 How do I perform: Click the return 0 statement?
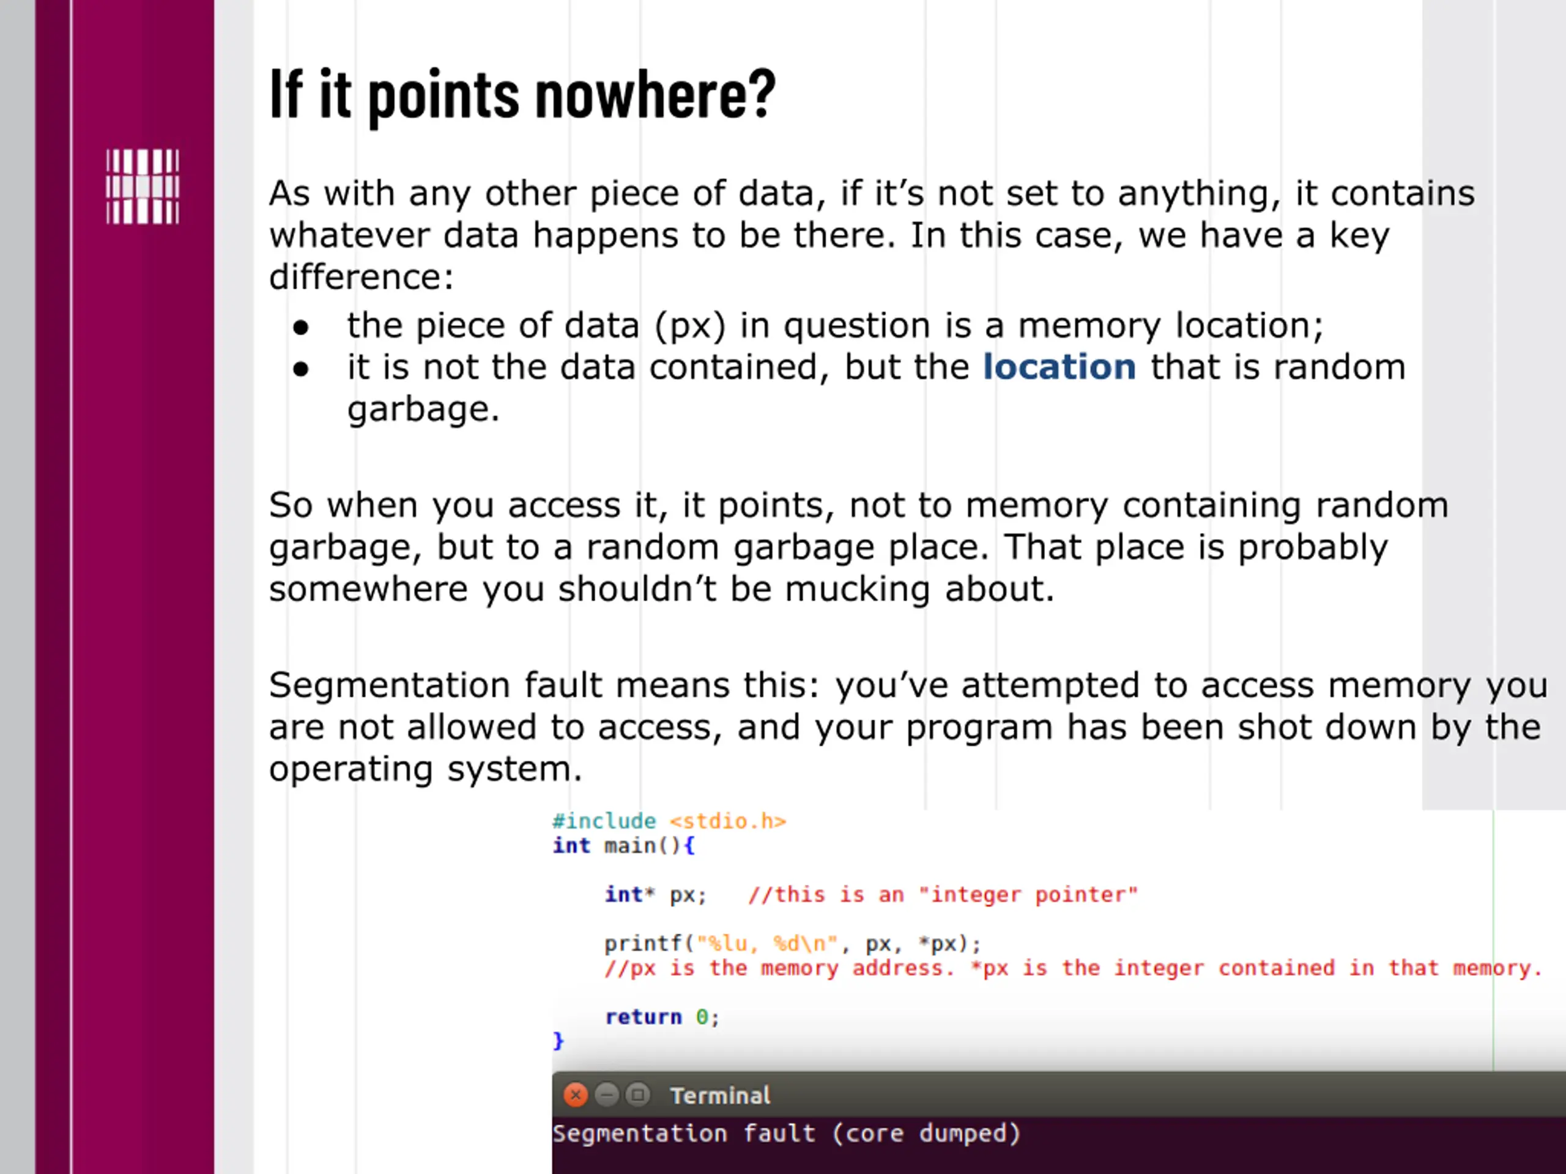(662, 1017)
